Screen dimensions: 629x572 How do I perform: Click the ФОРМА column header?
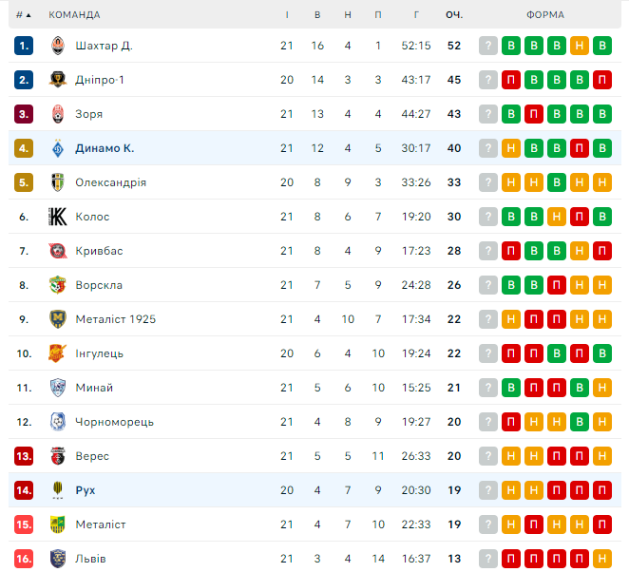pyautogui.click(x=544, y=15)
